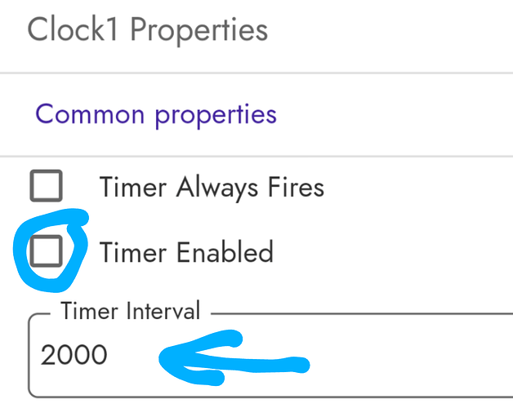Click the Clock1 Properties panel title
This screenshot has height=408, width=513.
147,30
